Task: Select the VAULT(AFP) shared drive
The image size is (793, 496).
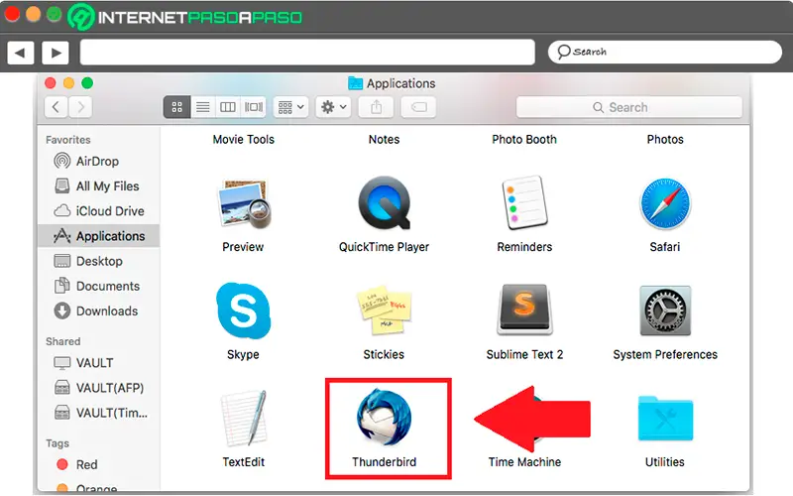Action: pos(98,388)
